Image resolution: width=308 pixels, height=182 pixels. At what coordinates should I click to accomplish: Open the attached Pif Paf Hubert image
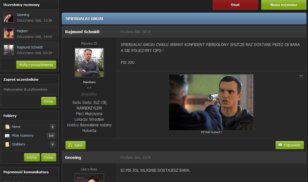[x=211, y=102]
